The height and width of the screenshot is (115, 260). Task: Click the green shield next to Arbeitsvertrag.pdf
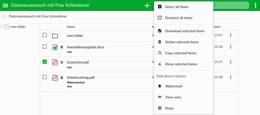click(62, 77)
